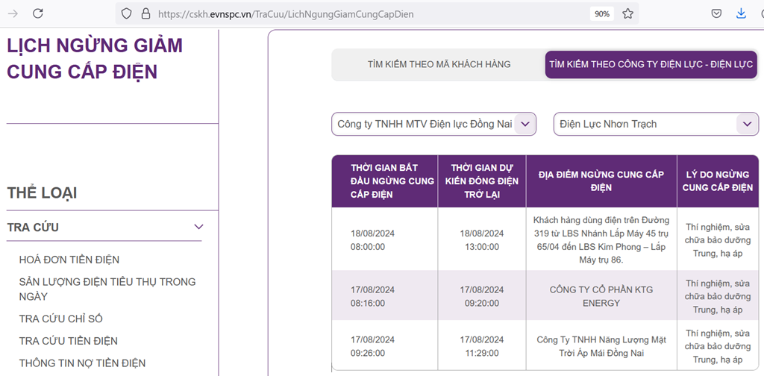Click the 90% zoom level indicator
Screen dimensions: 764x376
602,13
